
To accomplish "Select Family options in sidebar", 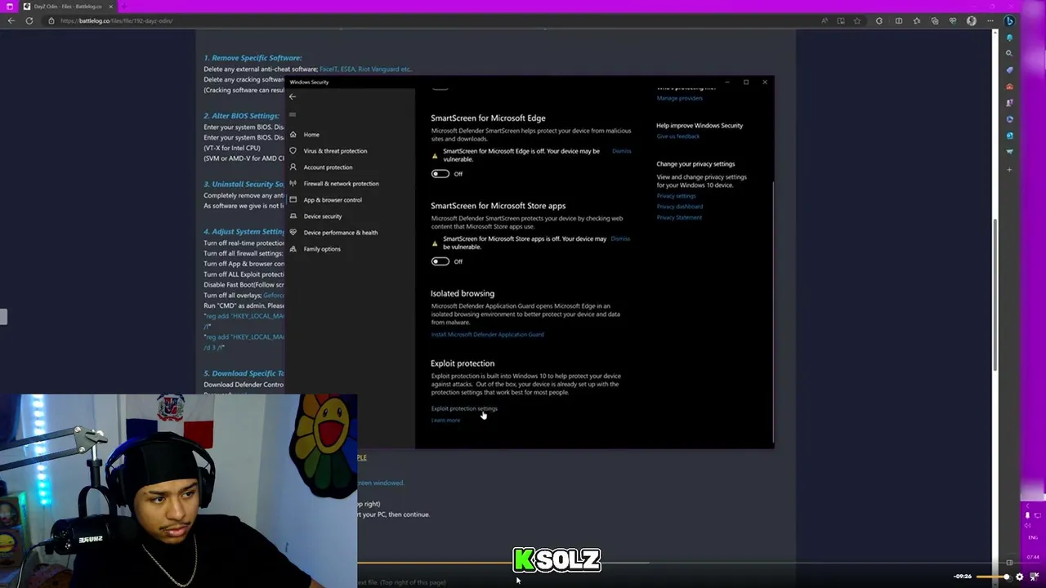I will click(322, 249).
